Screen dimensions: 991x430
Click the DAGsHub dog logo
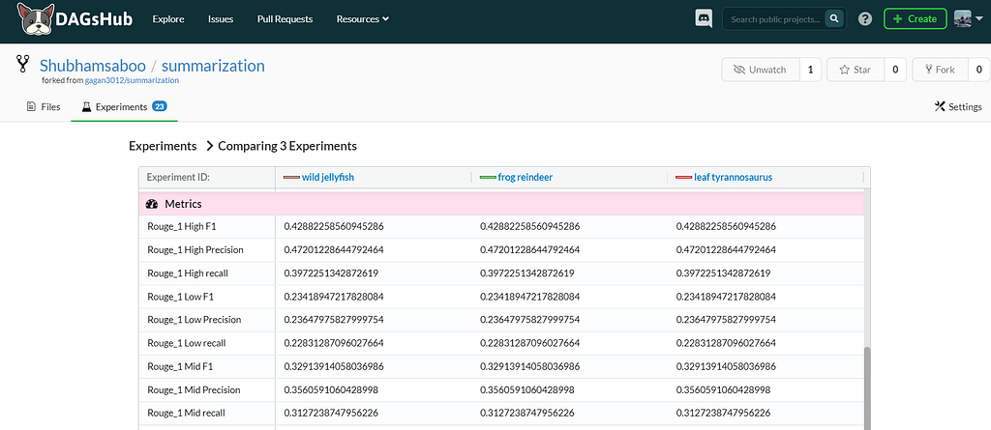[x=33, y=19]
